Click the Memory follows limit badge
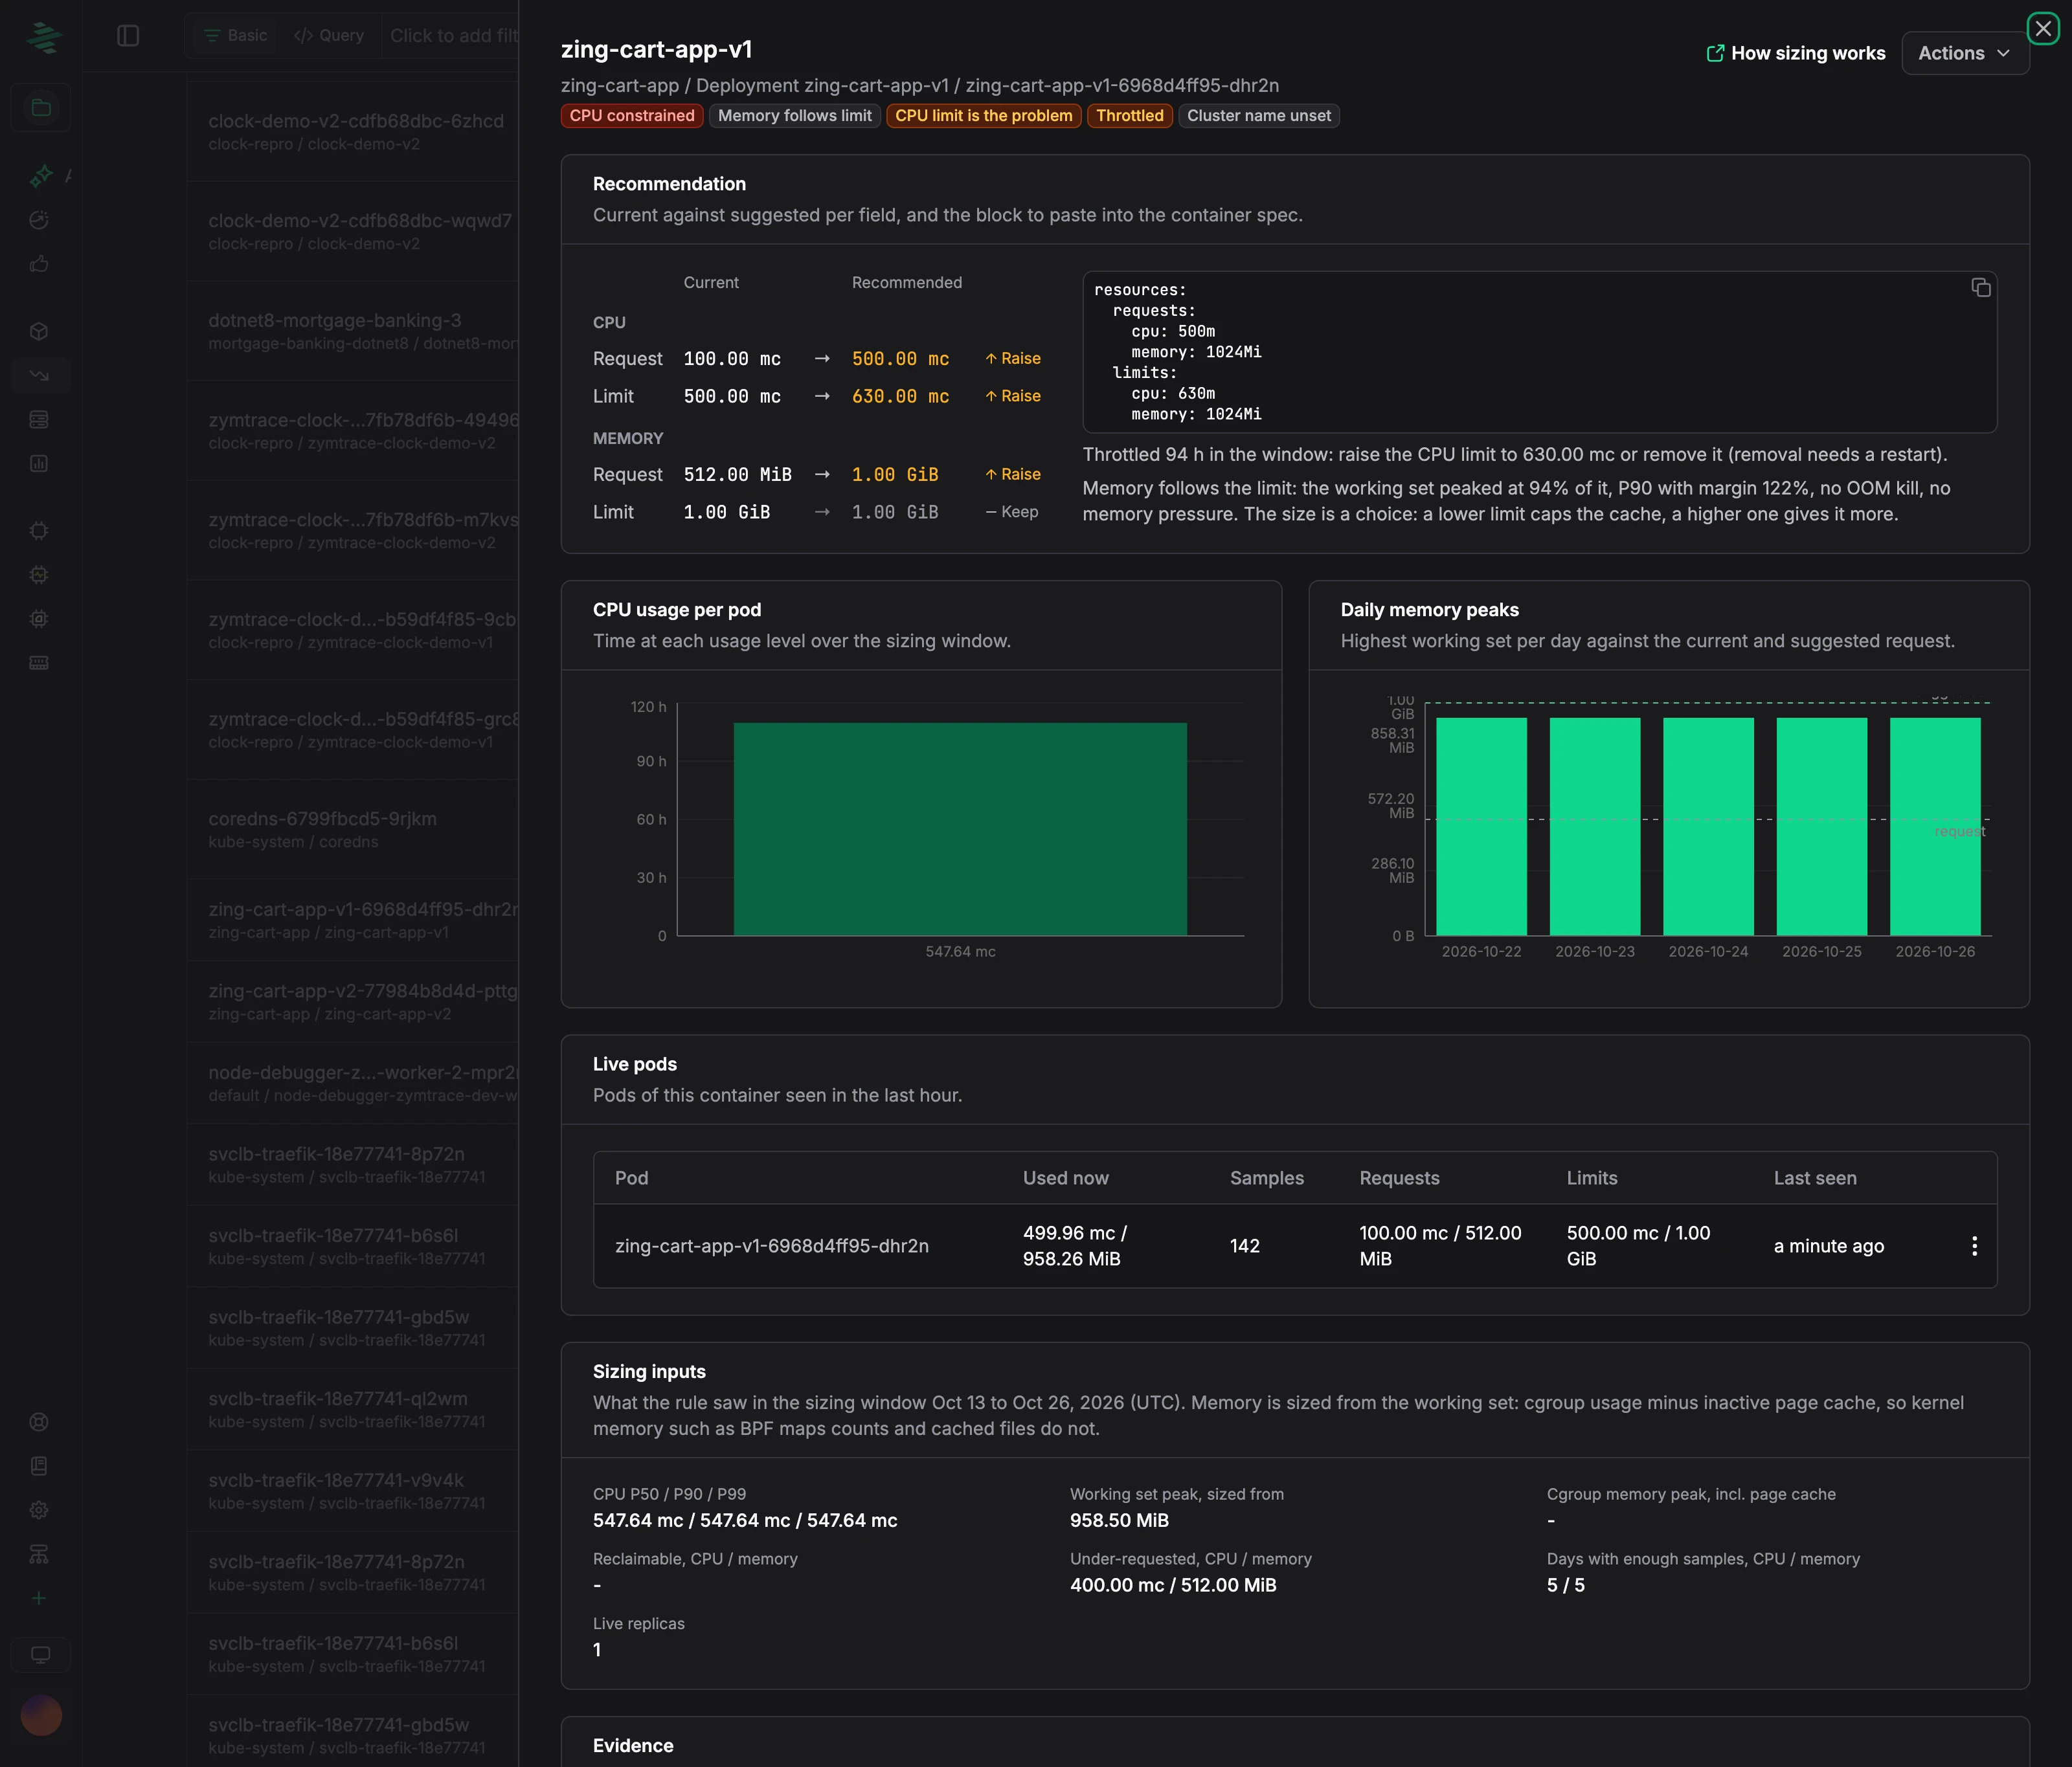Viewport: 2072px width, 1767px height. (x=795, y=116)
